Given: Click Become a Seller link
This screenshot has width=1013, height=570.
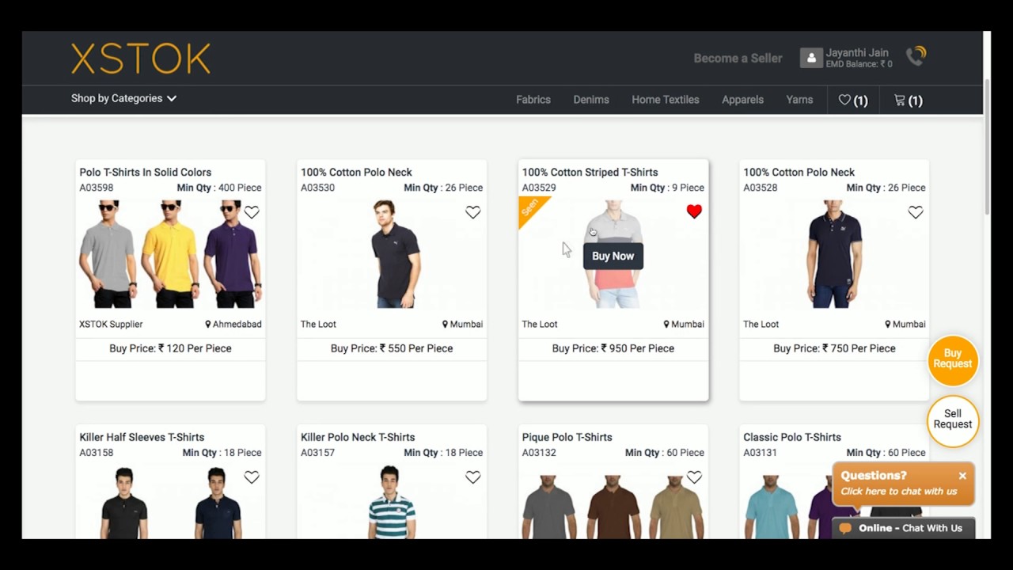Looking at the screenshot, I should tap(738, 58).
